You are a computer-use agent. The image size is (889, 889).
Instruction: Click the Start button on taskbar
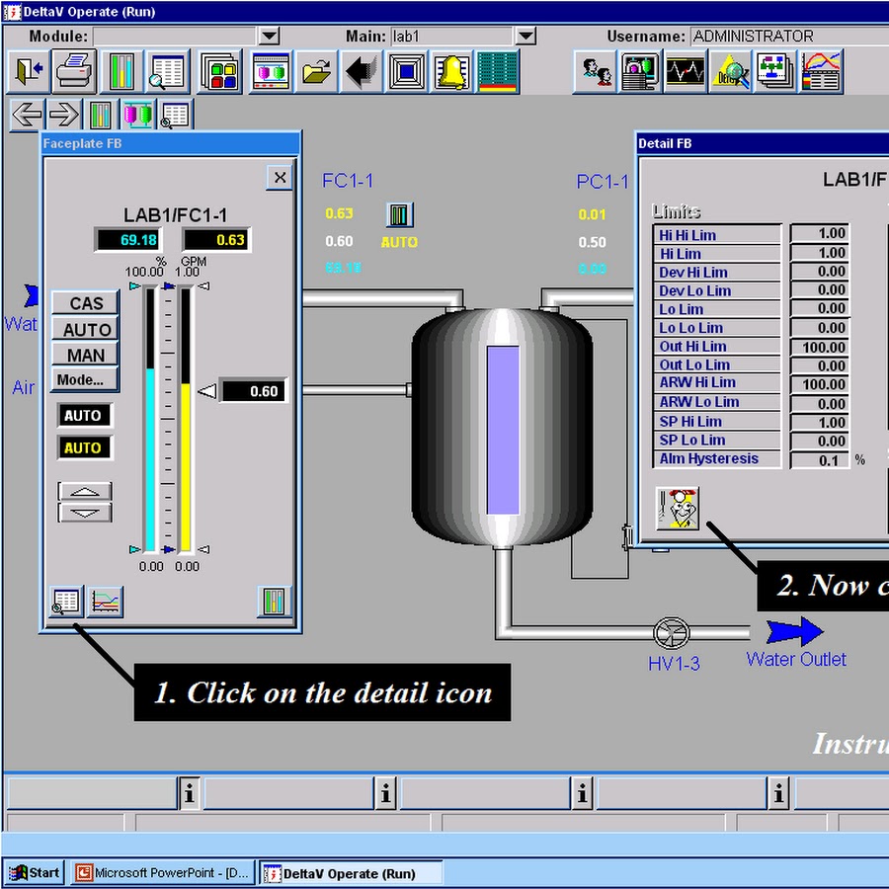(x=34, y=872)
